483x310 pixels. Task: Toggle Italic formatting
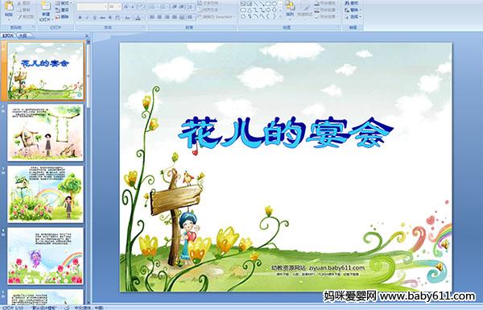pyautogui.click(x=87, y=18)
